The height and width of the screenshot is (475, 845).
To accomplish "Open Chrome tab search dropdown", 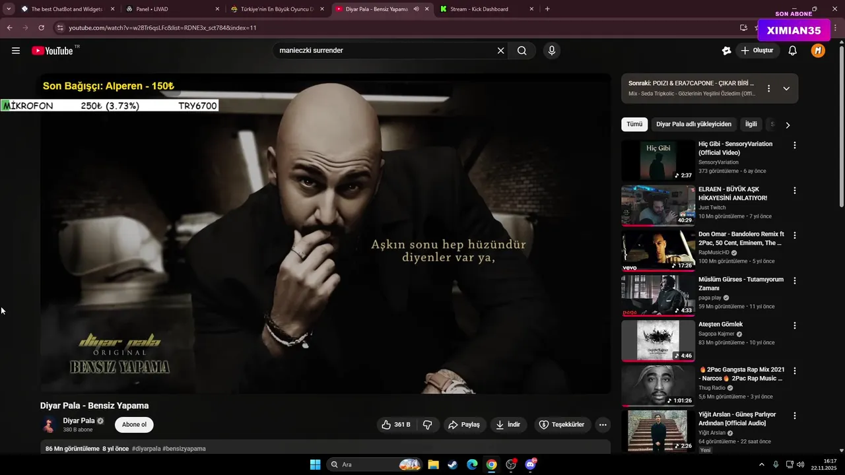I will pyautogui.click(x=9, y=9).
